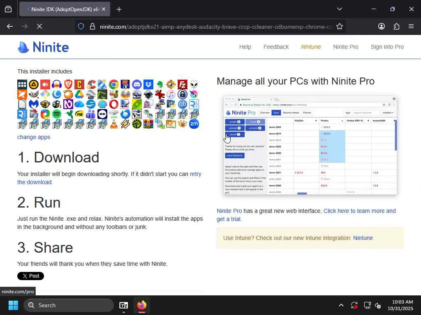The height and width of the screenshot is (315, 421).
Task: Click the VLC traffic cone icon
Action: click(x=114, y=124)
